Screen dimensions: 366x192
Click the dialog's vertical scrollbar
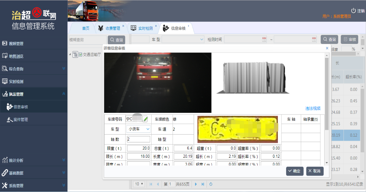pyautogui.click(x=327, y=93)
